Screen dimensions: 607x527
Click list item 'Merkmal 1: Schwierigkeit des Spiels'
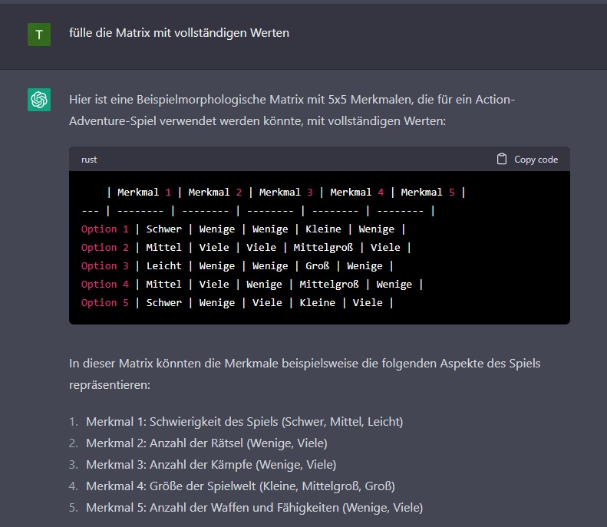point(244,421)
